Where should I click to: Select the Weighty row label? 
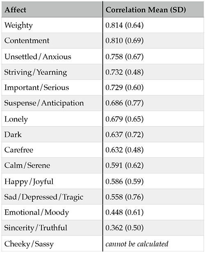[18, 25]
